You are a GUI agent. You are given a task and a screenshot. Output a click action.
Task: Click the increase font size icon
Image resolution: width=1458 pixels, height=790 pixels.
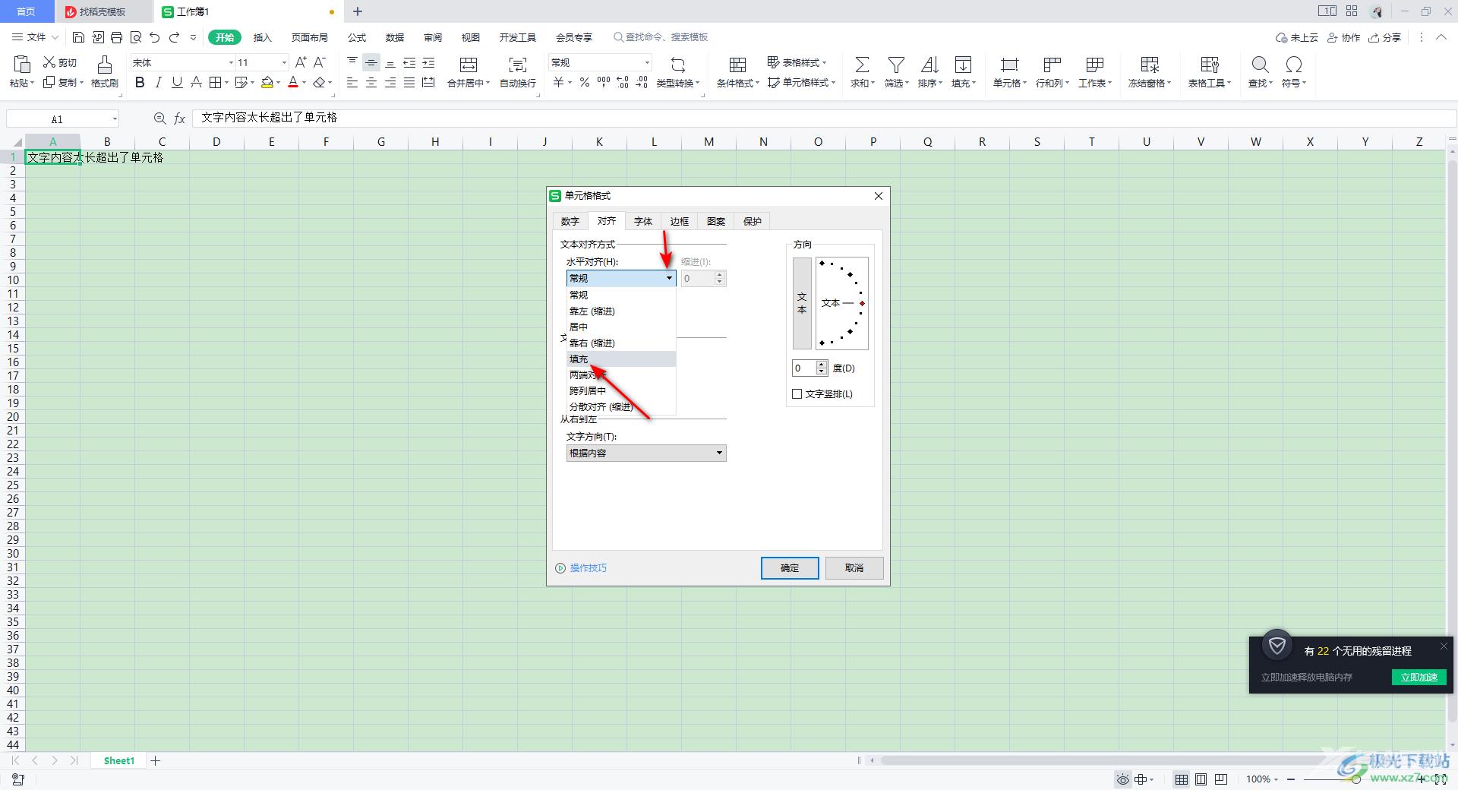pyautogui.click(x=301, y=62)
